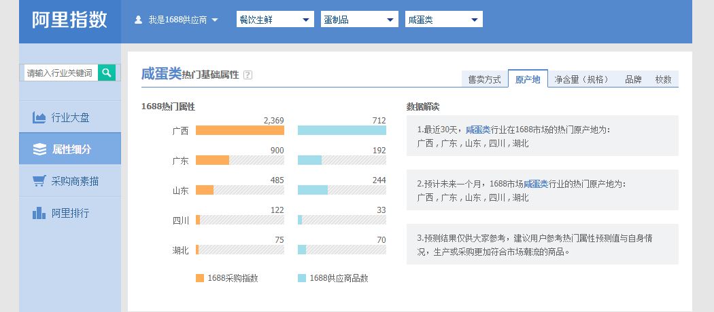
Task: Click the 122 value label
Action: (277, 210)
